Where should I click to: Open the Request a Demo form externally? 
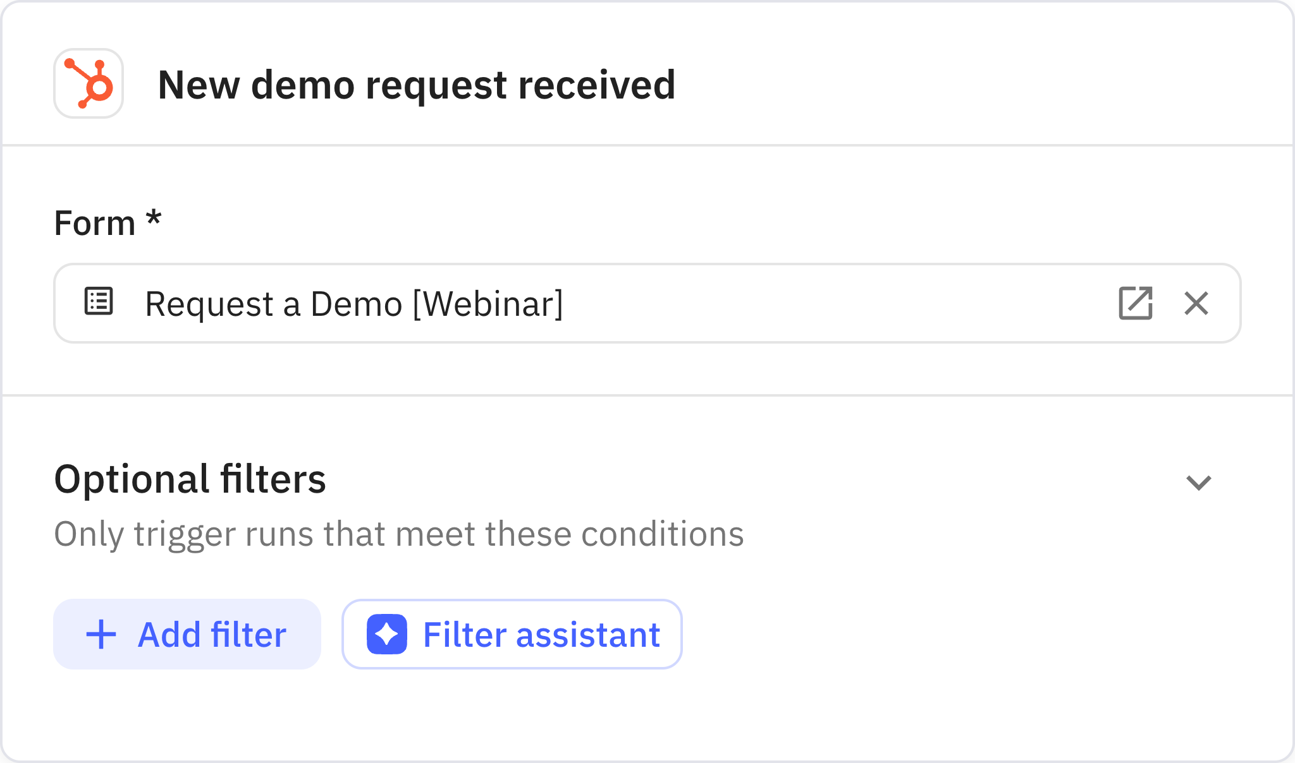point(1136,303)
